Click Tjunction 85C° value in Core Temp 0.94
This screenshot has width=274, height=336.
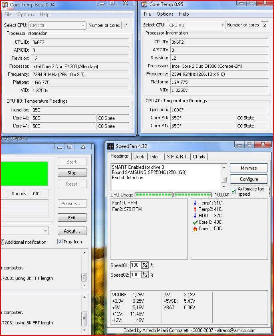pos(80,110)
